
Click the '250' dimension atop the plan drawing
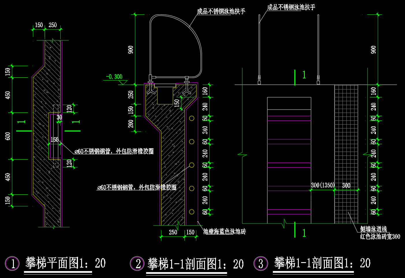click(x=53, y=25)
